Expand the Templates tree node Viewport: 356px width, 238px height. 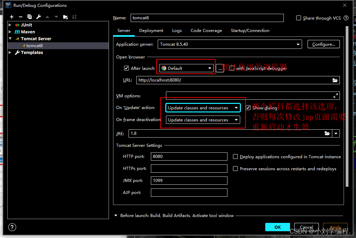tap(10, 53)
